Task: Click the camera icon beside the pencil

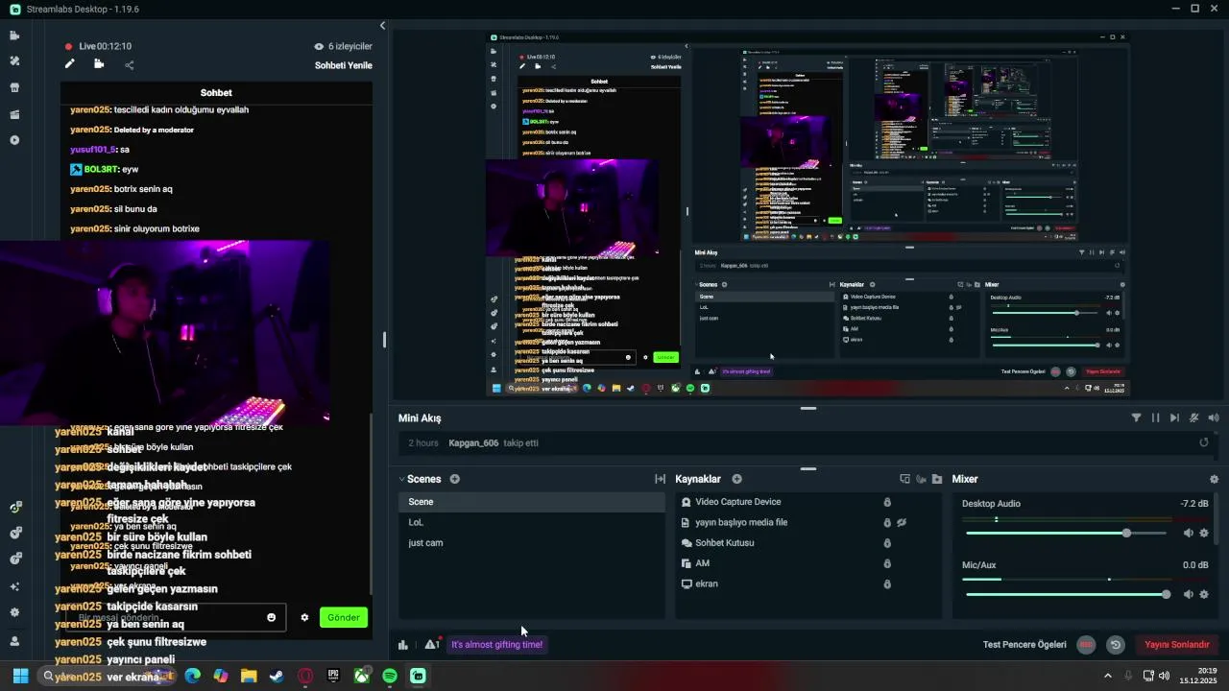Action: [99, 64]
